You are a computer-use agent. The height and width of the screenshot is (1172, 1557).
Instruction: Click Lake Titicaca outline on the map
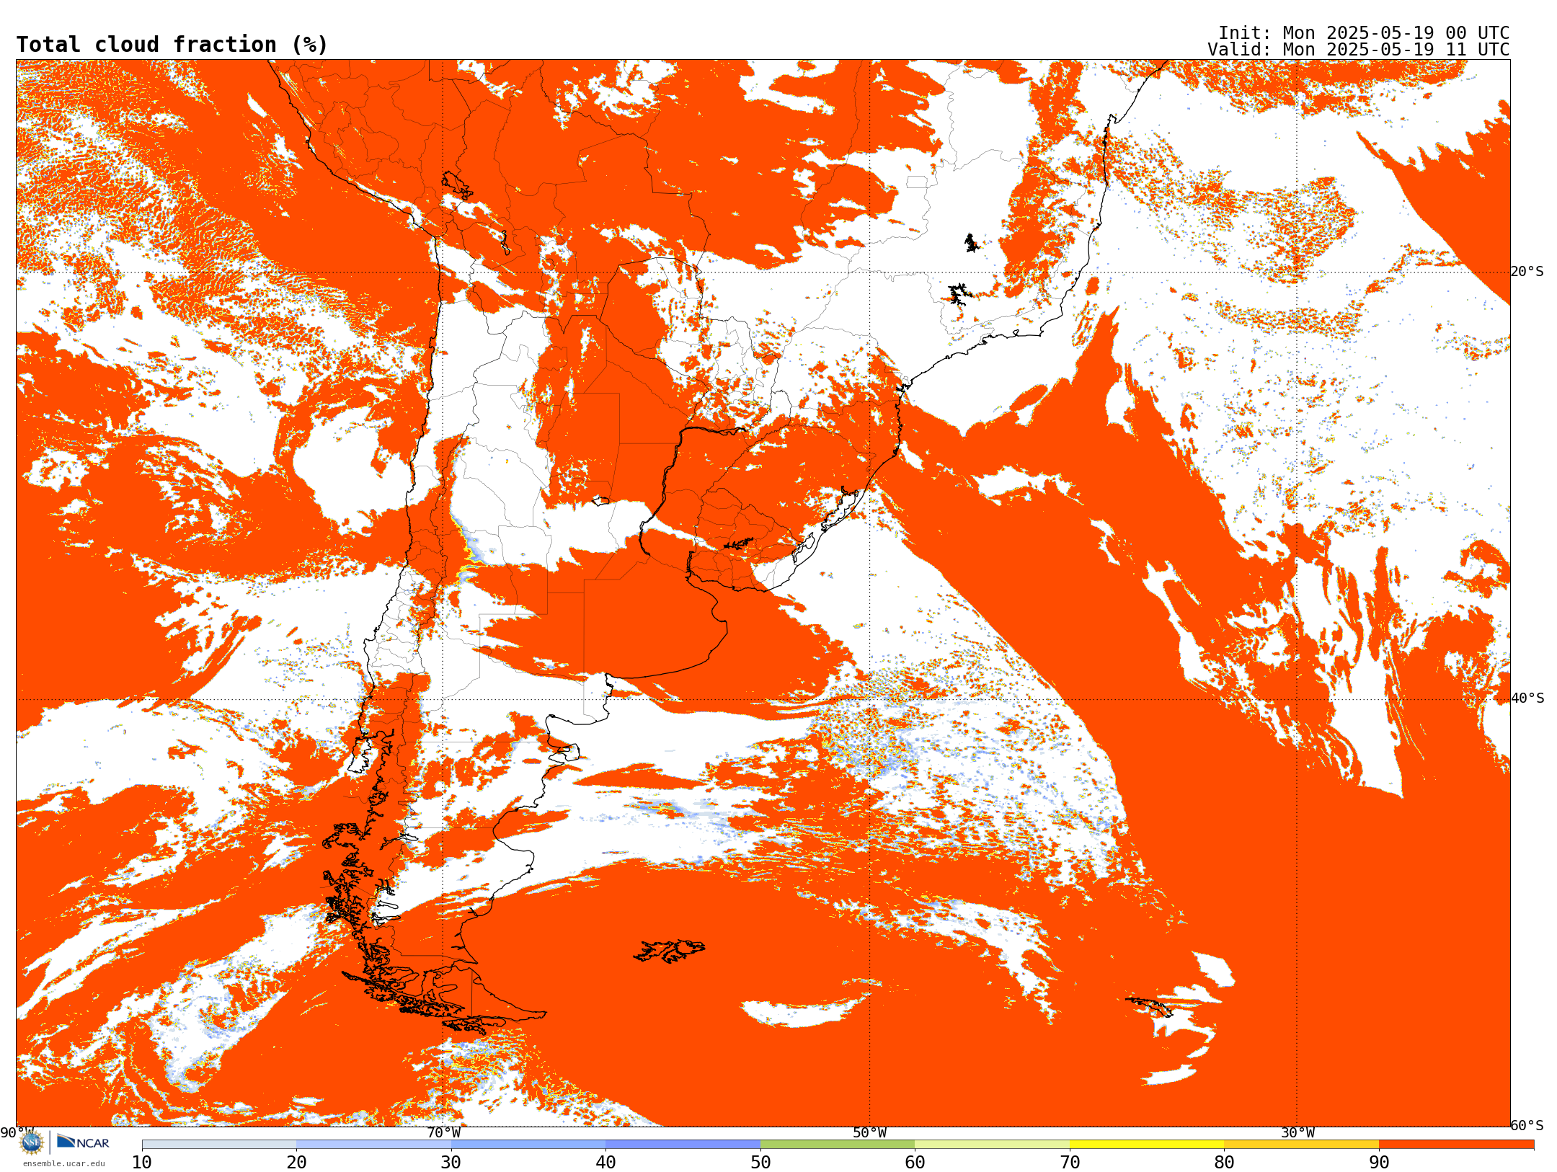(456, 185)
